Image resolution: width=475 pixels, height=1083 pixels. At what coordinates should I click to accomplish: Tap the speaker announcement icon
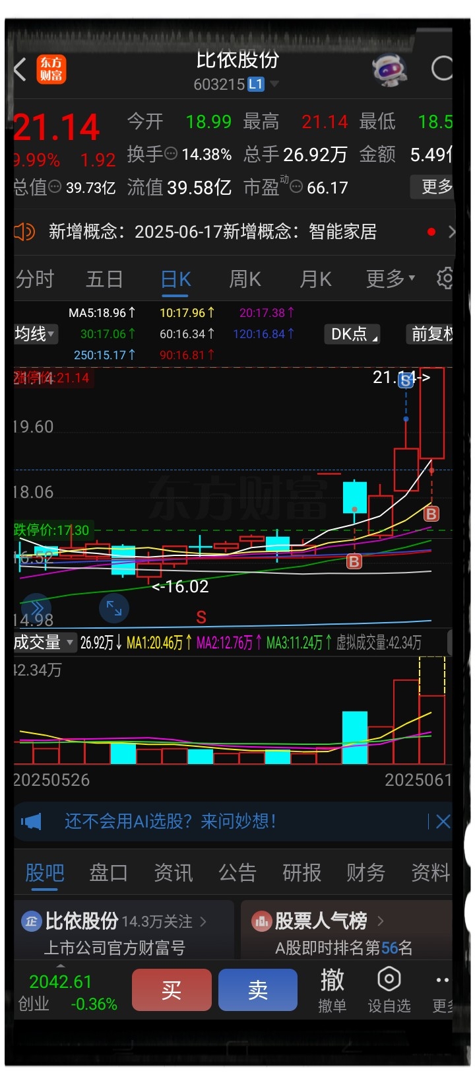pos(24,232)
